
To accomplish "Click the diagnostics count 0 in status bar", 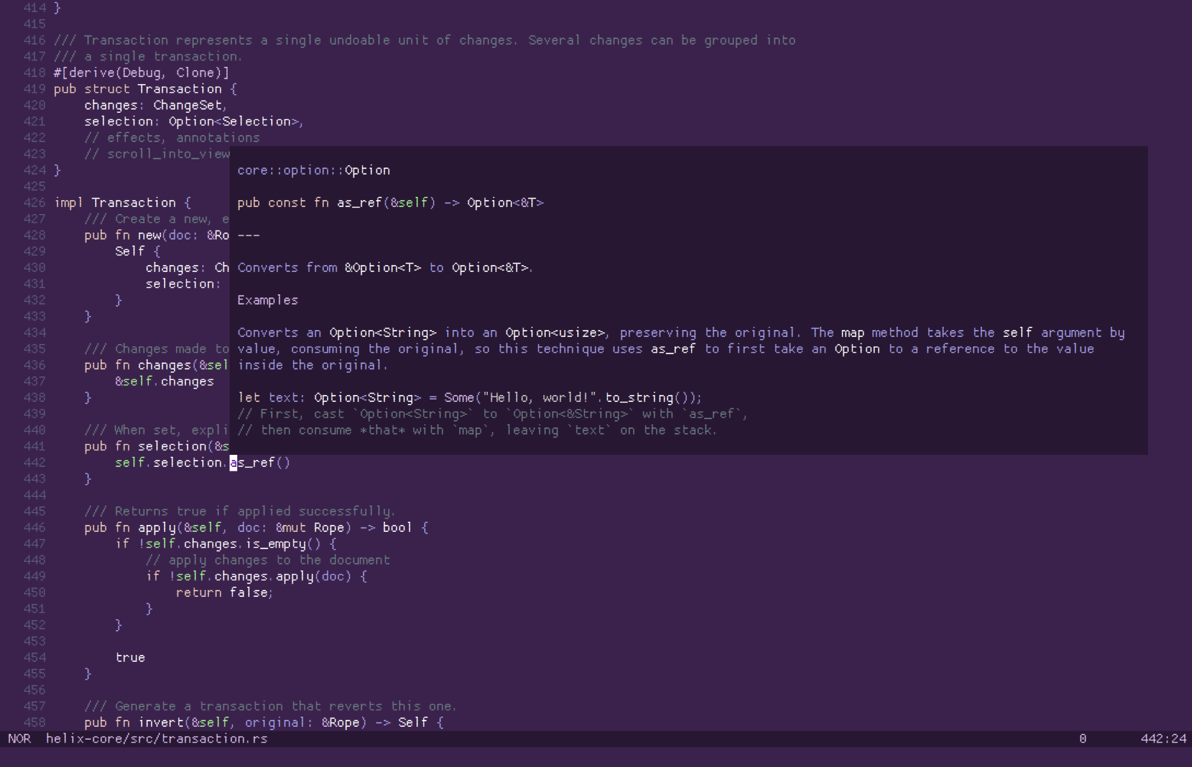I will coord(1082,738).
